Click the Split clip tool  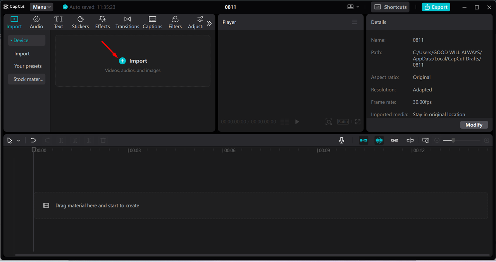(61, 140)
